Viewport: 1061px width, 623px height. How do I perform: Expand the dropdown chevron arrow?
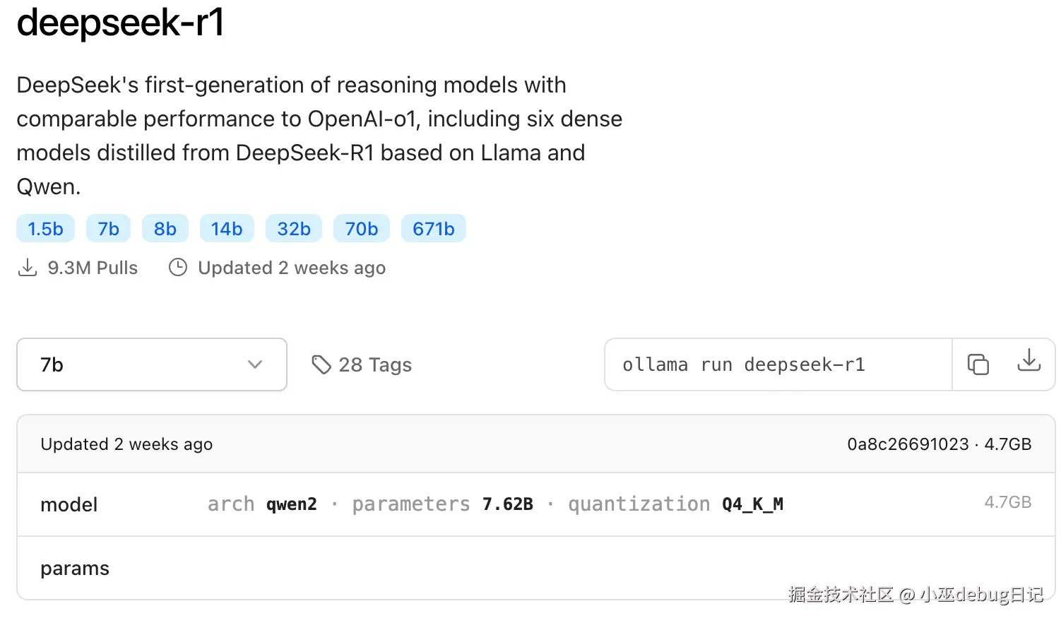click(255, 364)
